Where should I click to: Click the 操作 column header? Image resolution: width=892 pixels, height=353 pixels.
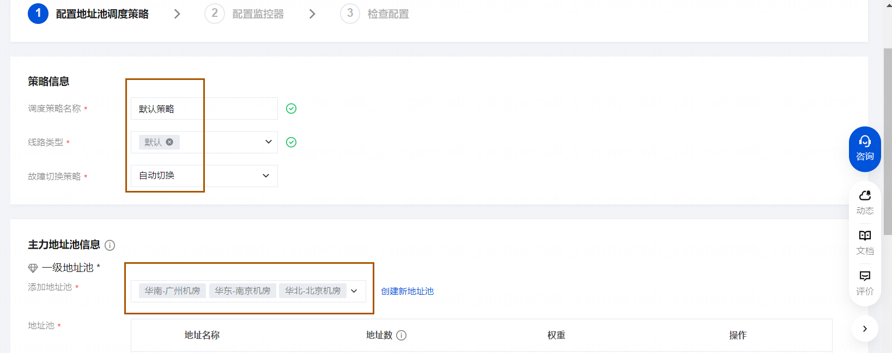[738, 335]
